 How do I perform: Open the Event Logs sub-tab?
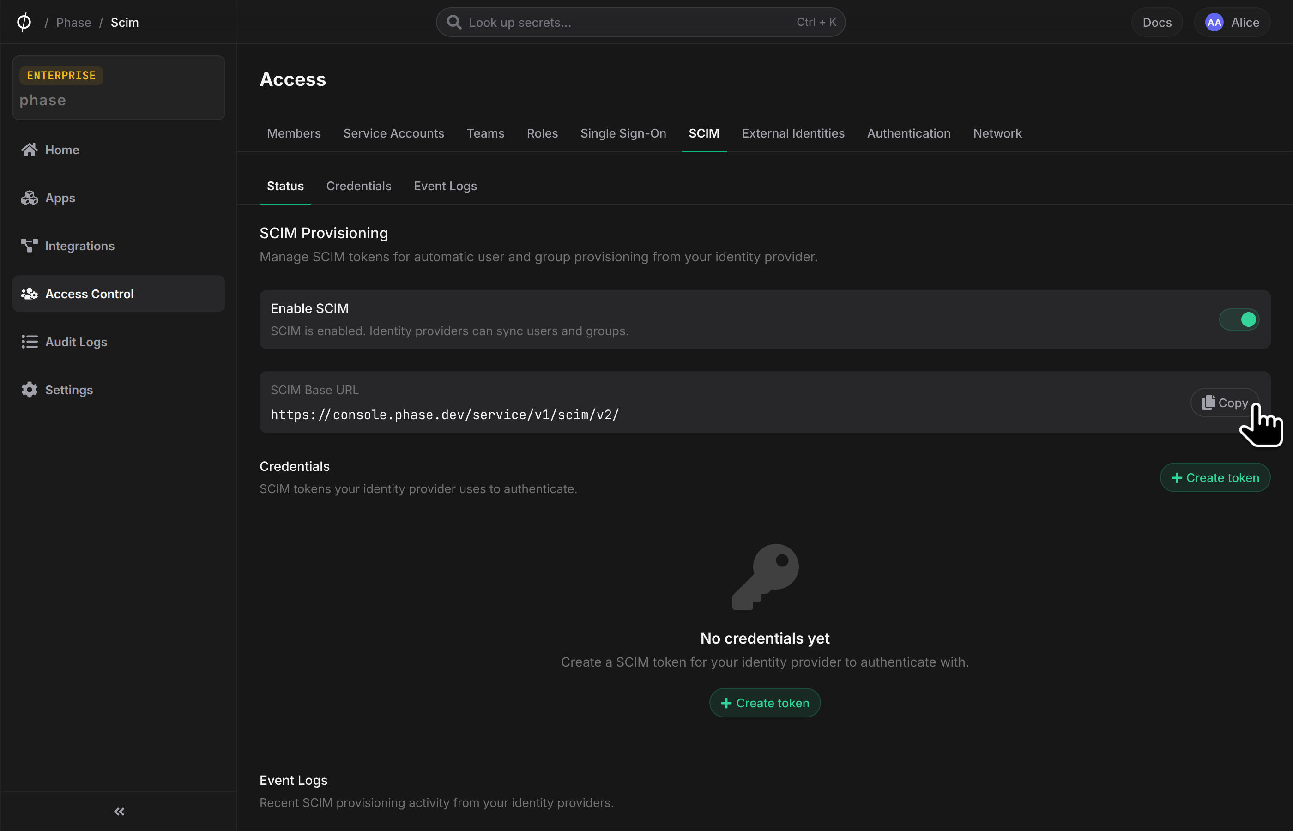coord(445,186)
